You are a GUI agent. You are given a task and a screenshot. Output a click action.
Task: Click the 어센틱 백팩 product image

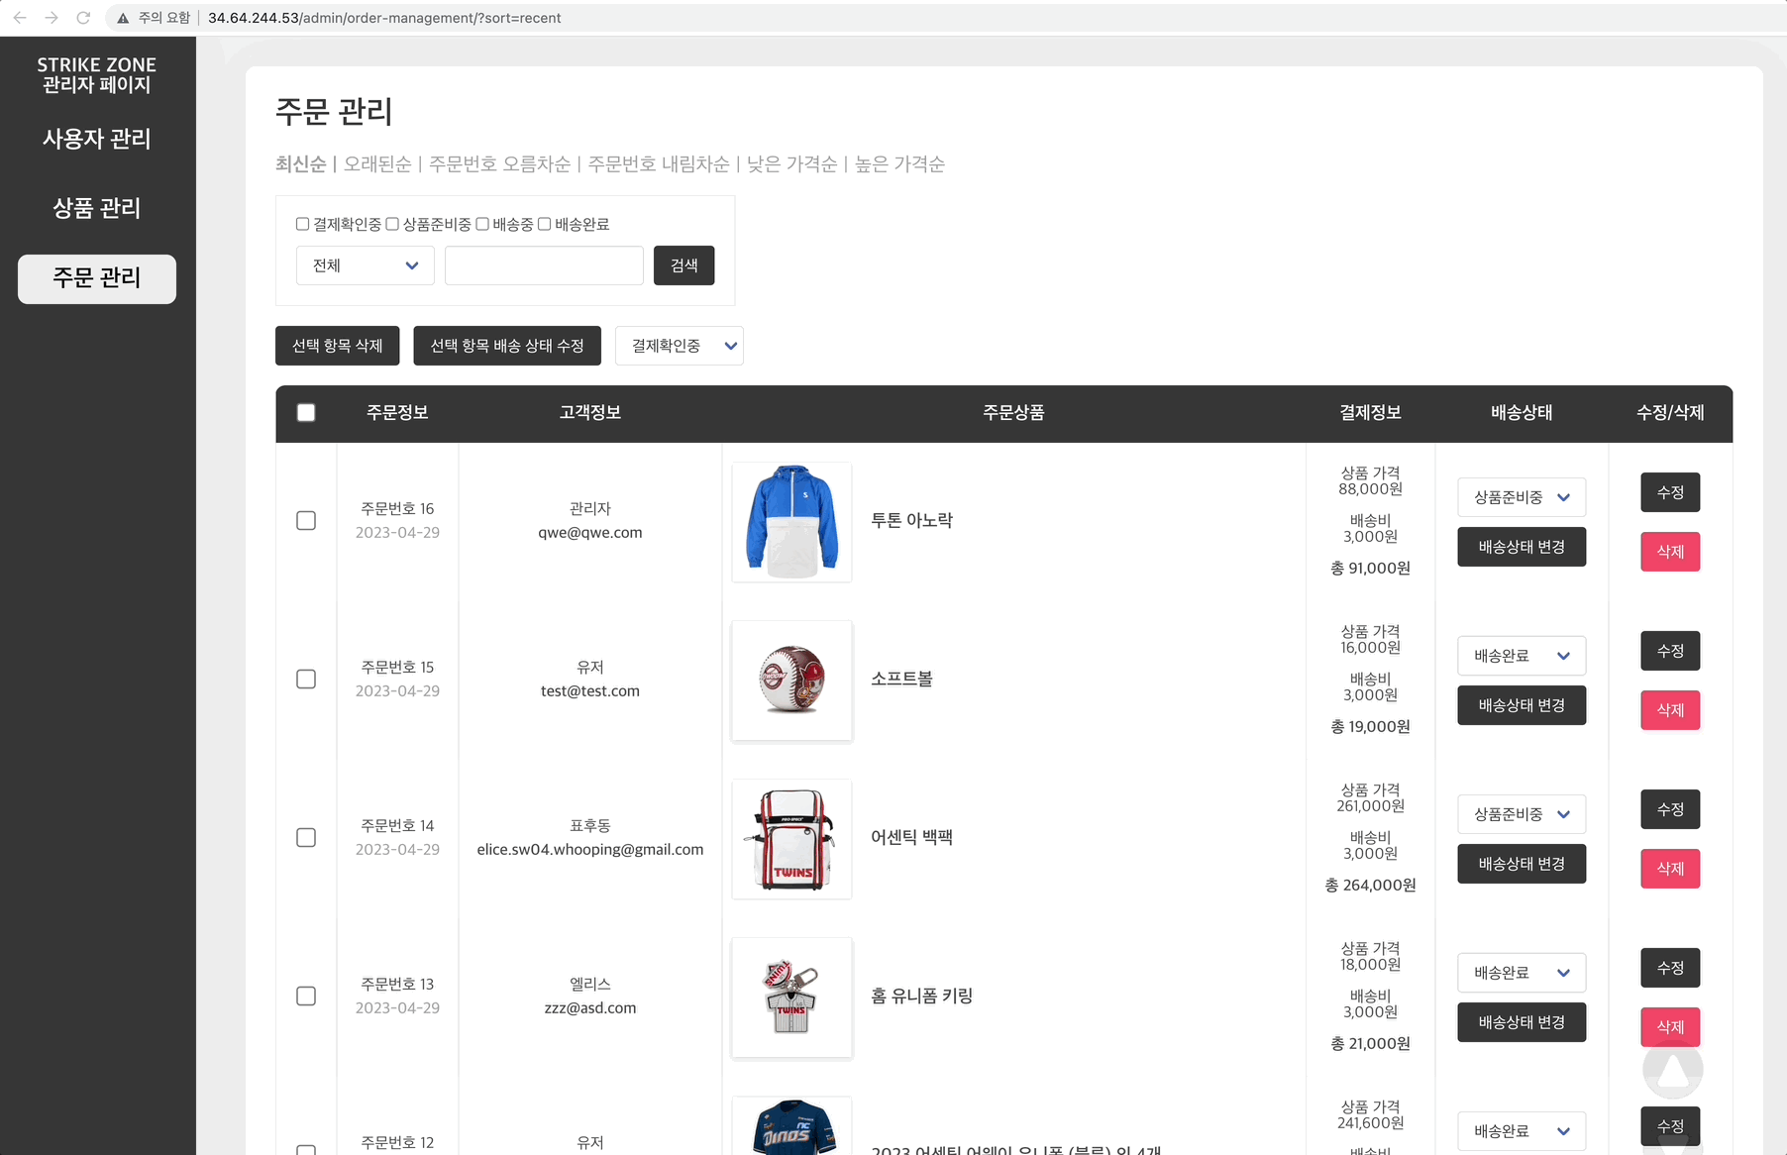tap(791, 838)
